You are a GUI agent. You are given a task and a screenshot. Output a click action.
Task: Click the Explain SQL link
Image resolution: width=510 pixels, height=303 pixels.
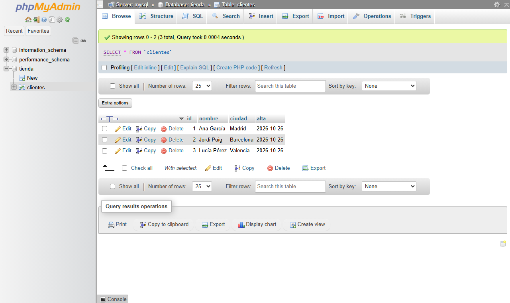195,68
